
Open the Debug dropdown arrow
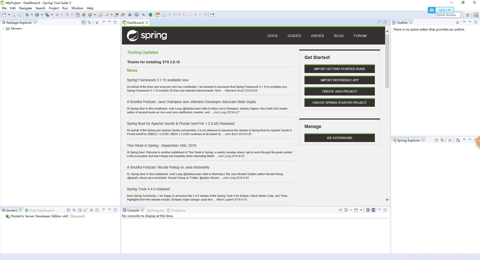pyautogui.click(x=32, y=15)
